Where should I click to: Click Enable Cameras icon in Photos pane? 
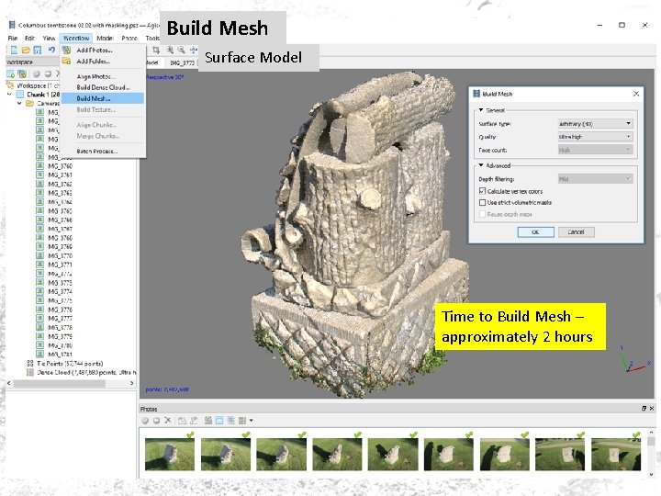(x=145, y=421)
